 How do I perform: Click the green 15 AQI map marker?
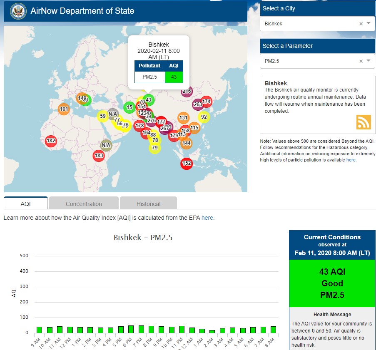pyautogui.click(x=129, y=107)
